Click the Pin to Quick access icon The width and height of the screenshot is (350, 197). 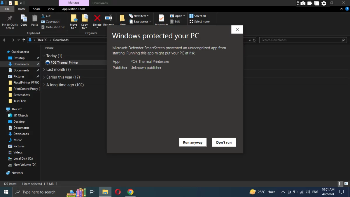point(10,18)
